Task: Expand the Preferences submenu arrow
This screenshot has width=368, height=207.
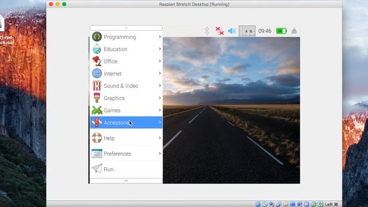Action: (x=160, y=154)
